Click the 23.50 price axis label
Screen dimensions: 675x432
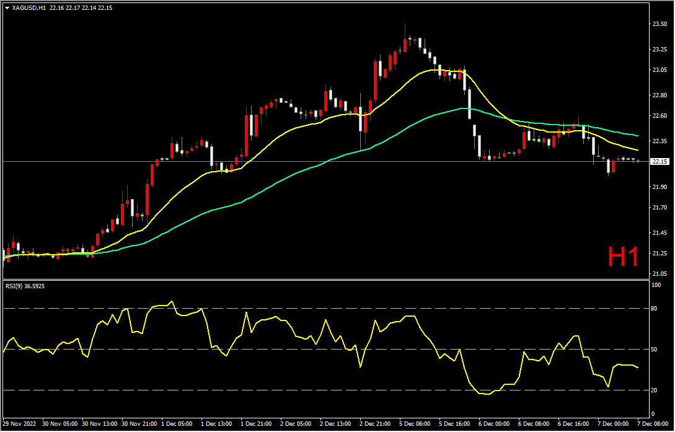tap(660, 24)
